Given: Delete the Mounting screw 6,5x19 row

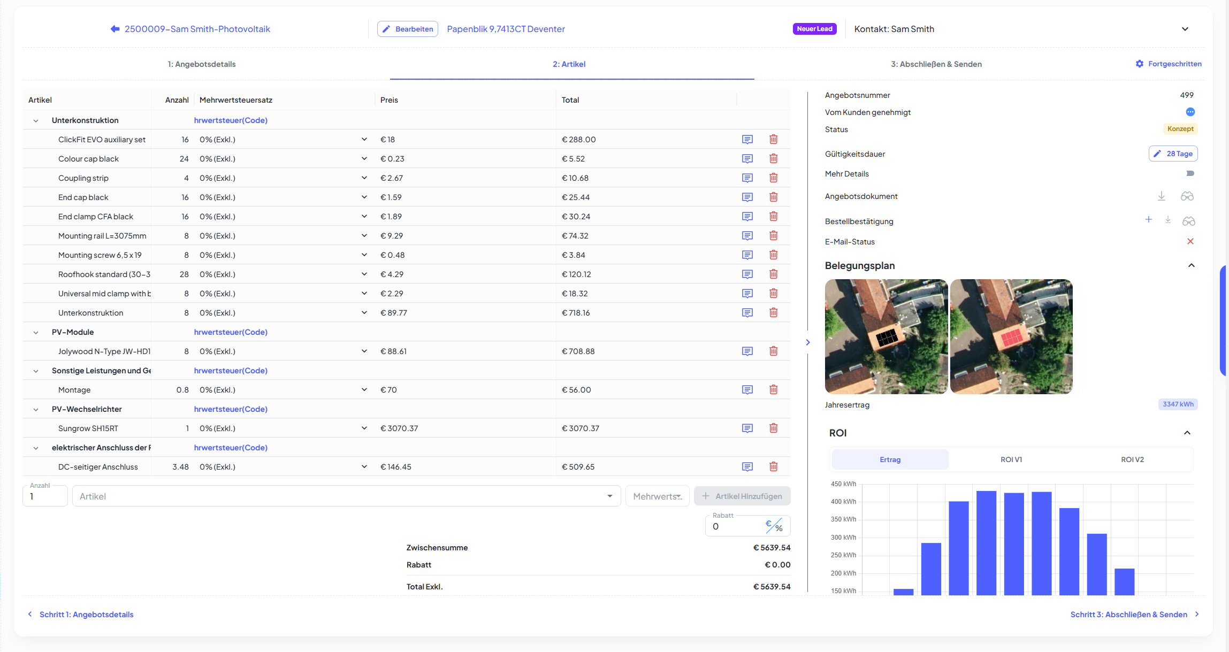Looking at the screenshot, I should pos(774,255).
